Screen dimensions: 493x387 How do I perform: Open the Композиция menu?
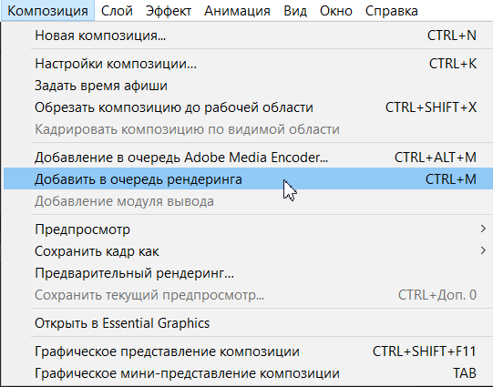tap(47, 11)
